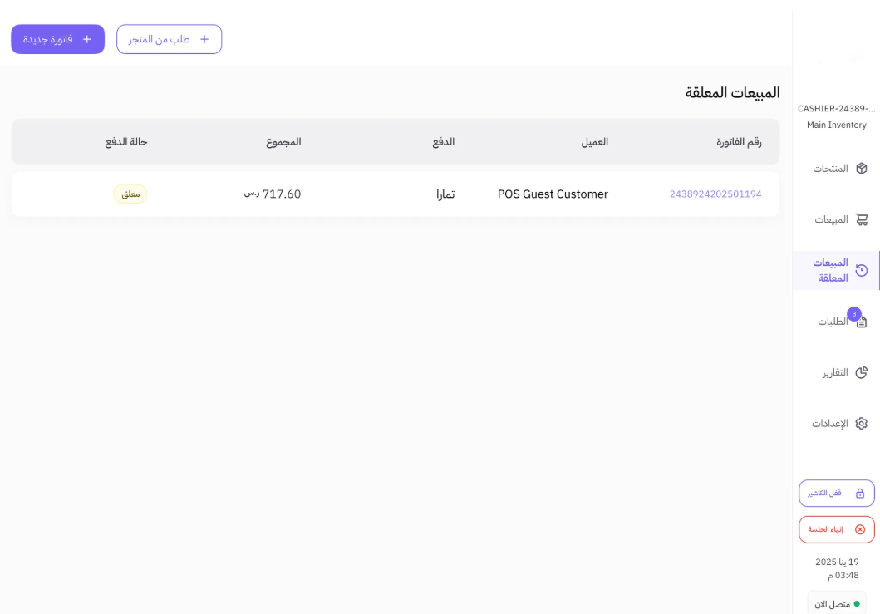Select the Pending Sales (المبيعات المعلقة) history icon
This screenshot has height=614, width=880.
pyautogui.click(x=862, y=270)
